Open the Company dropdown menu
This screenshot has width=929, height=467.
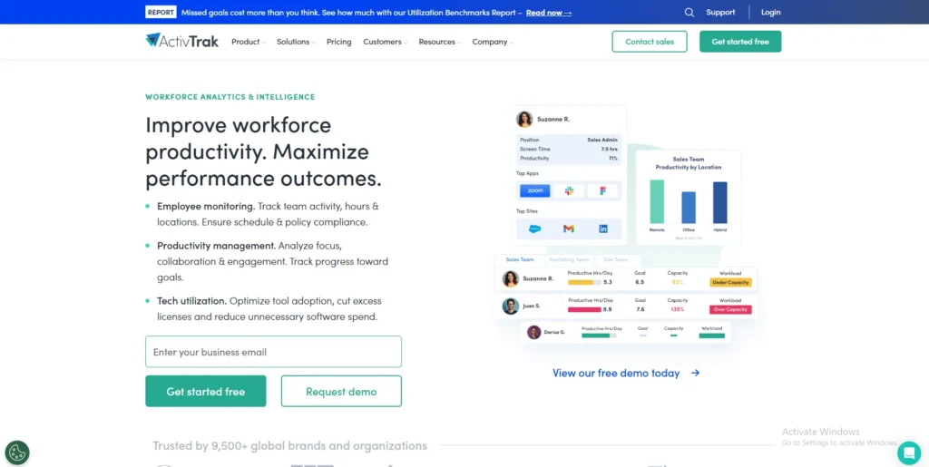[x=493, y=42]
